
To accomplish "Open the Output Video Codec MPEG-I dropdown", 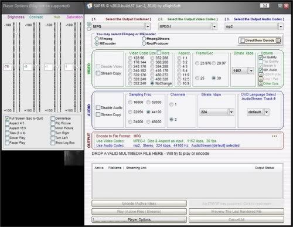I will pyautogui.click(x=214, y=26).
